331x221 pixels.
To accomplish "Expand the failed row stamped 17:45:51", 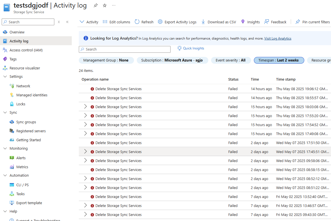I will point(85,151).
